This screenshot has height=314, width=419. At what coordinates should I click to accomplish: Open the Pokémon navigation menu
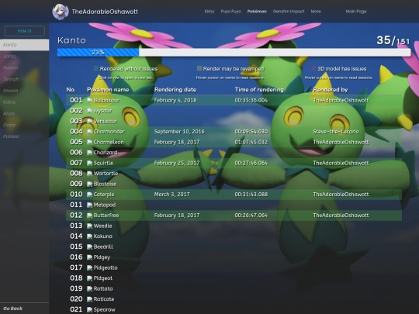[x=257, y=12]
